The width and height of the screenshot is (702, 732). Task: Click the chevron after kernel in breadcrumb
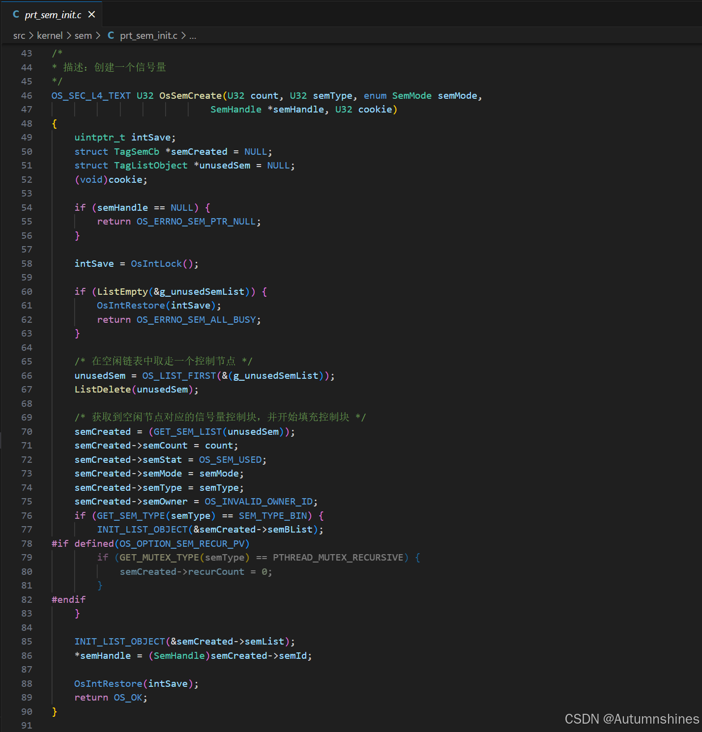[x=69, y=36]
